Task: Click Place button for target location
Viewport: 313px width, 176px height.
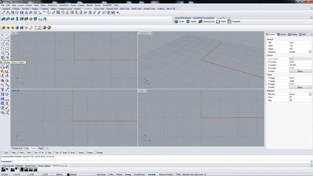Action: [300, 88]
